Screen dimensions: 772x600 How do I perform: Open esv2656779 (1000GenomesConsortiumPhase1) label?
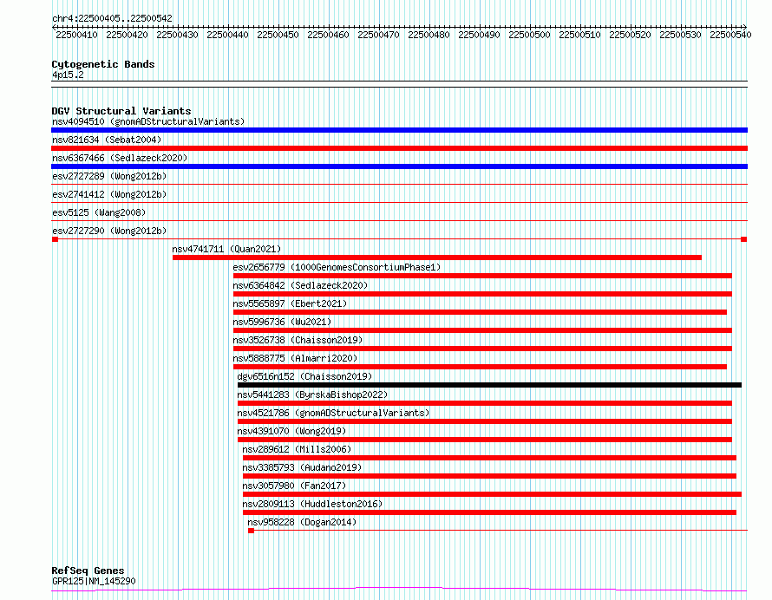coord(337,267)
